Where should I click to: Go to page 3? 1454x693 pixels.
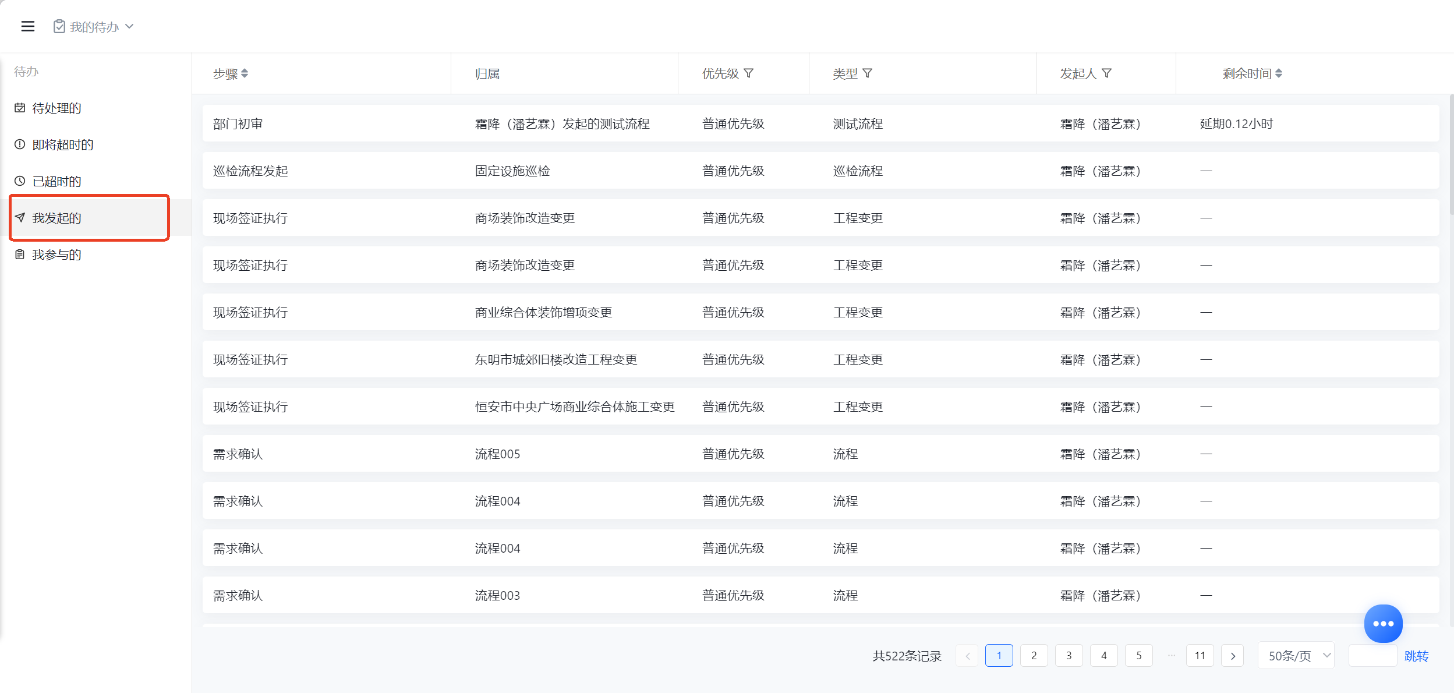click(x=1069, y=656)
